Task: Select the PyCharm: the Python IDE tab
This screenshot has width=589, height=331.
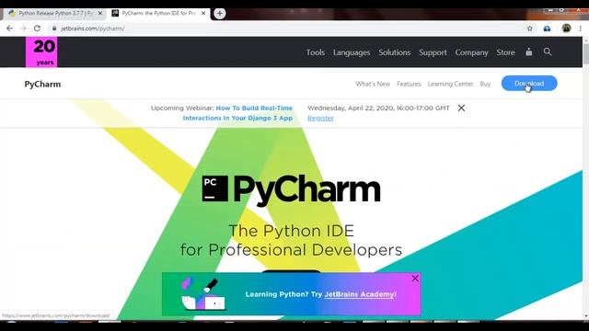Action: pos(159,13)
